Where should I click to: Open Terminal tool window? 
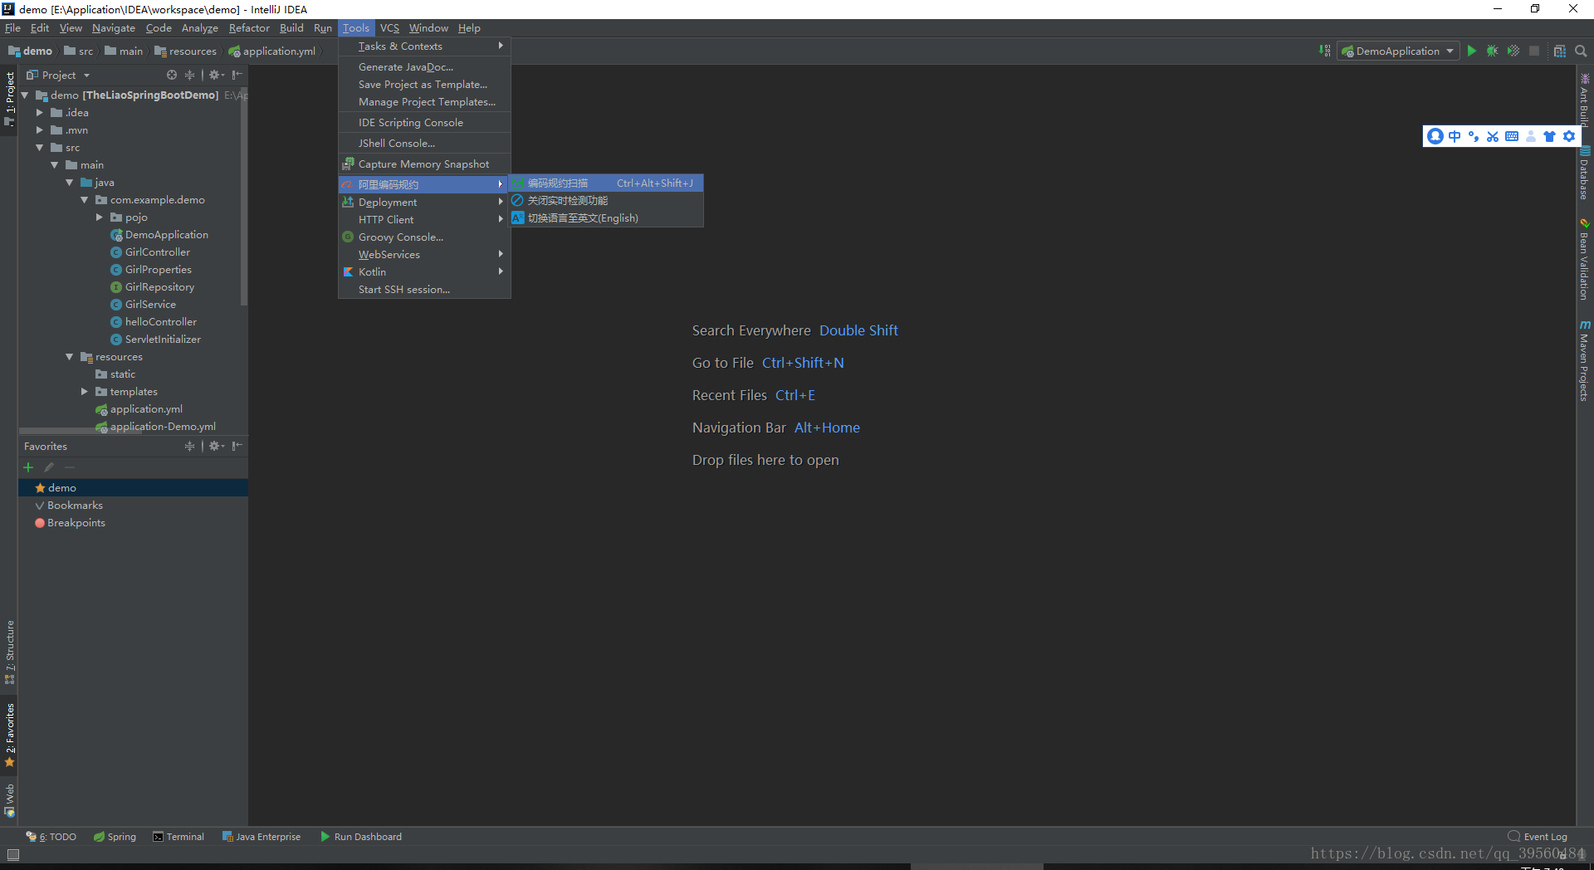[178, 837]
